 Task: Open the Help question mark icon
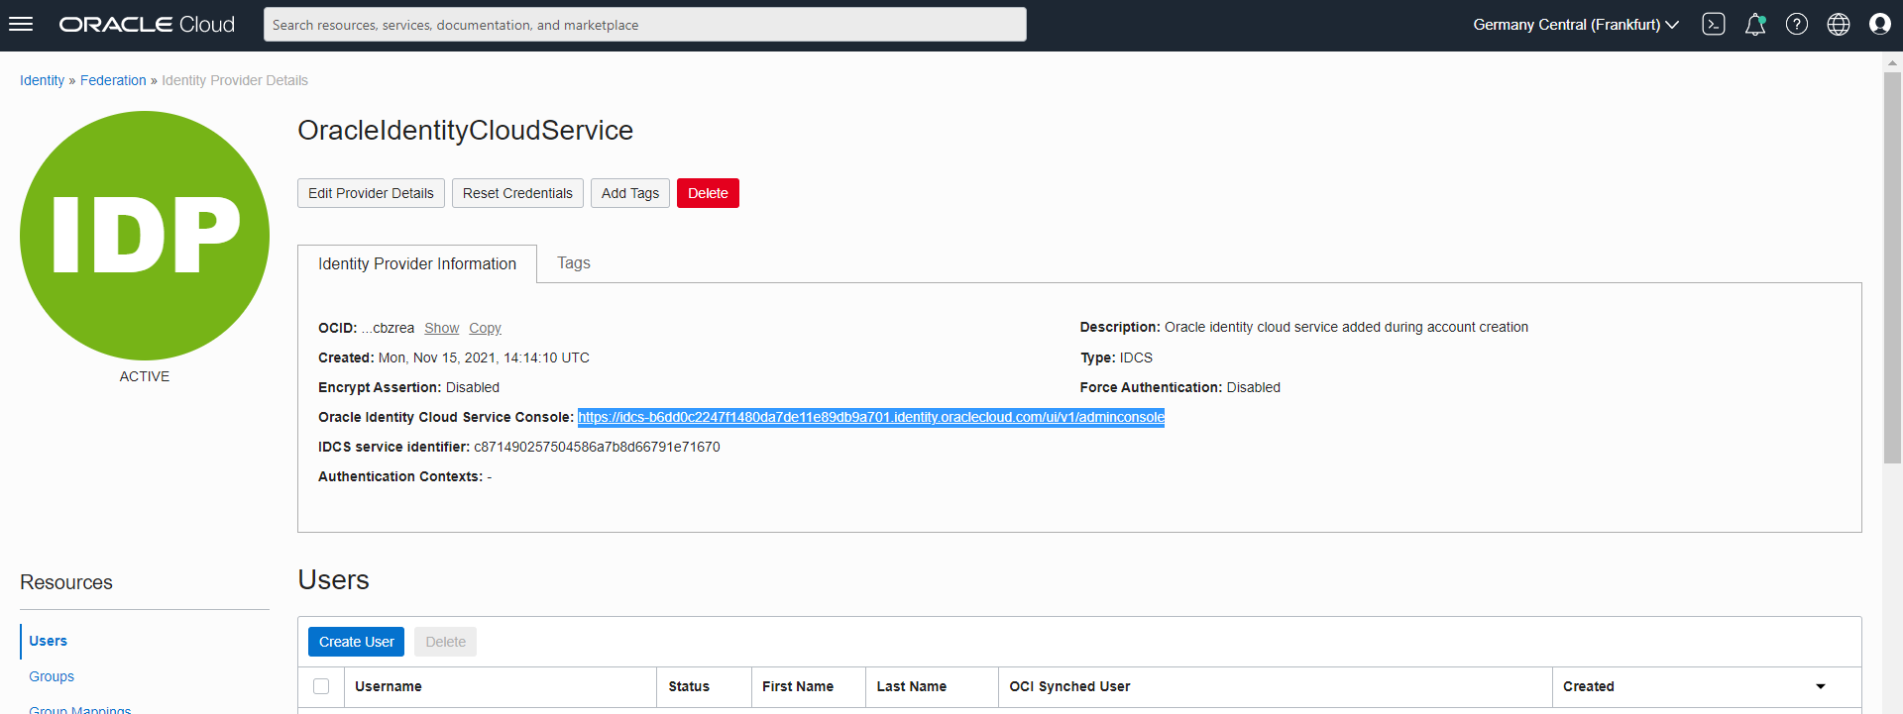1797,25
